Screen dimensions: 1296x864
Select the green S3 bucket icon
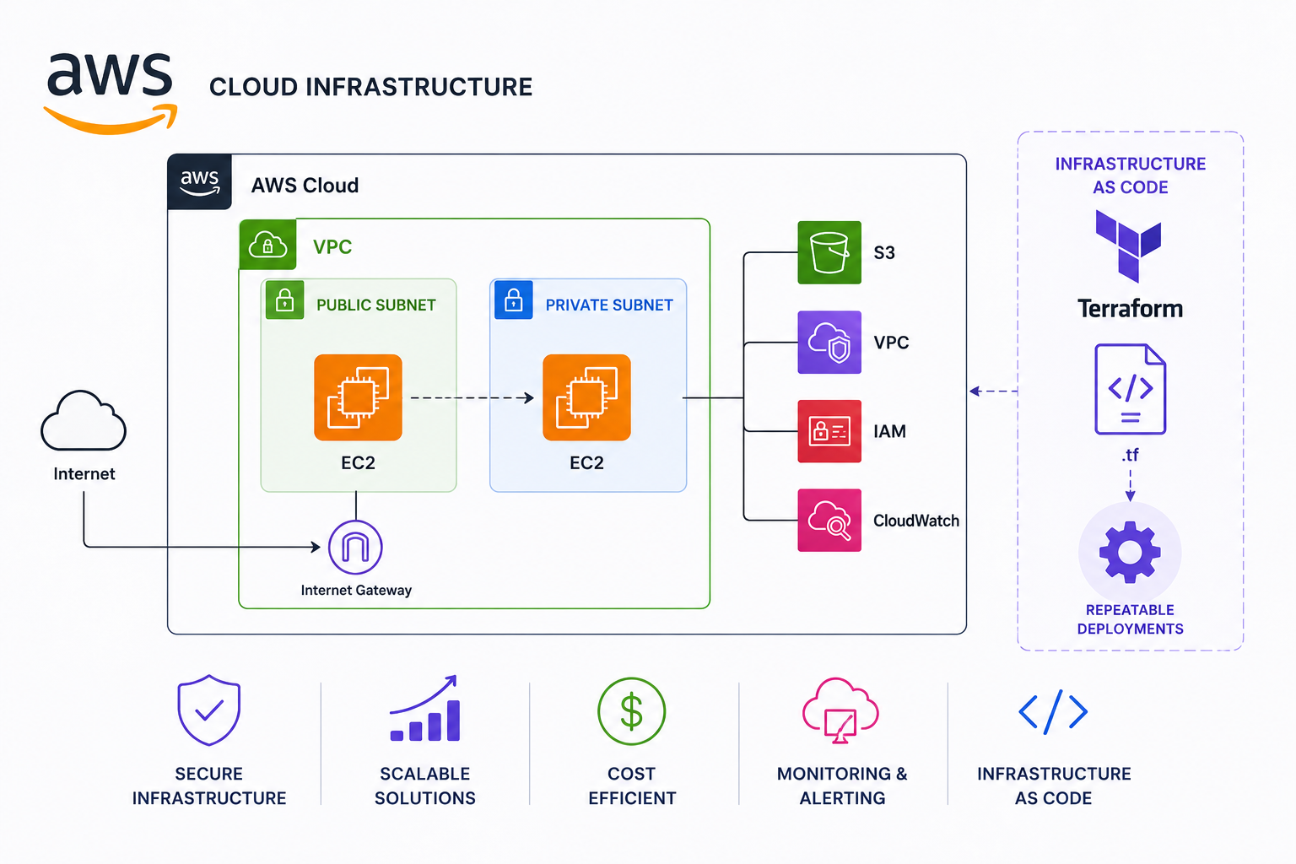[x=829, y=252]
